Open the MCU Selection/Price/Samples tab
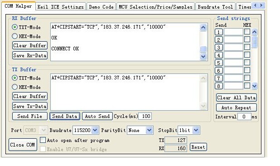Viewport: 280px width, 166px height. tap(155, 7)
